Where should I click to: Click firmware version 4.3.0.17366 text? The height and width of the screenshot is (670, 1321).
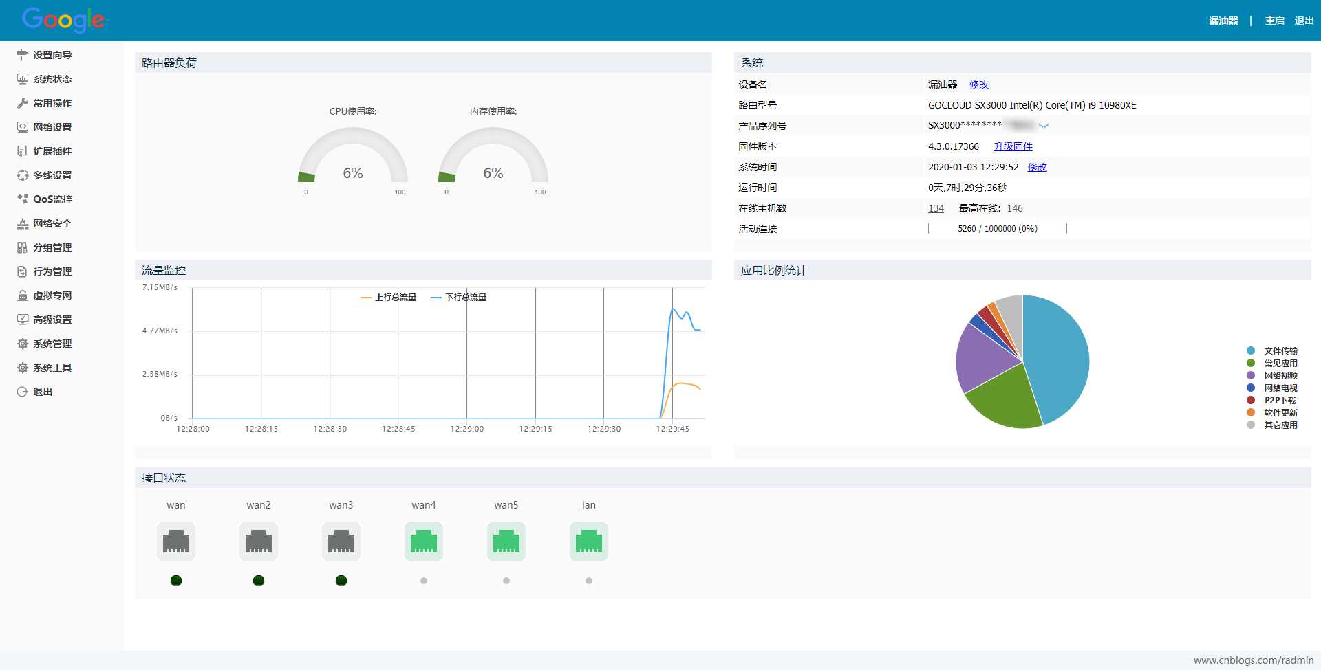pos(954,146)
